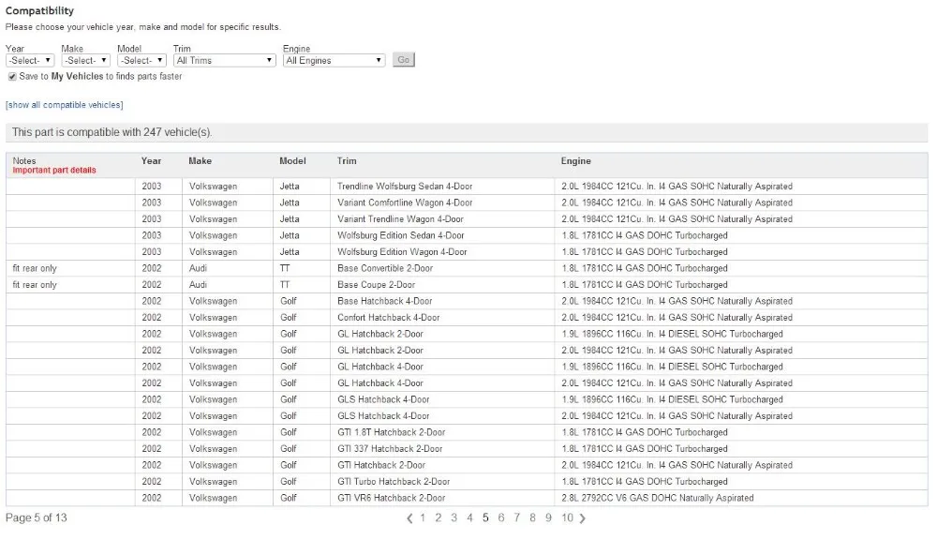This screenshot has height=540, width=937.
Task: Open the Model dropdown
Action: tap(141, 60)
